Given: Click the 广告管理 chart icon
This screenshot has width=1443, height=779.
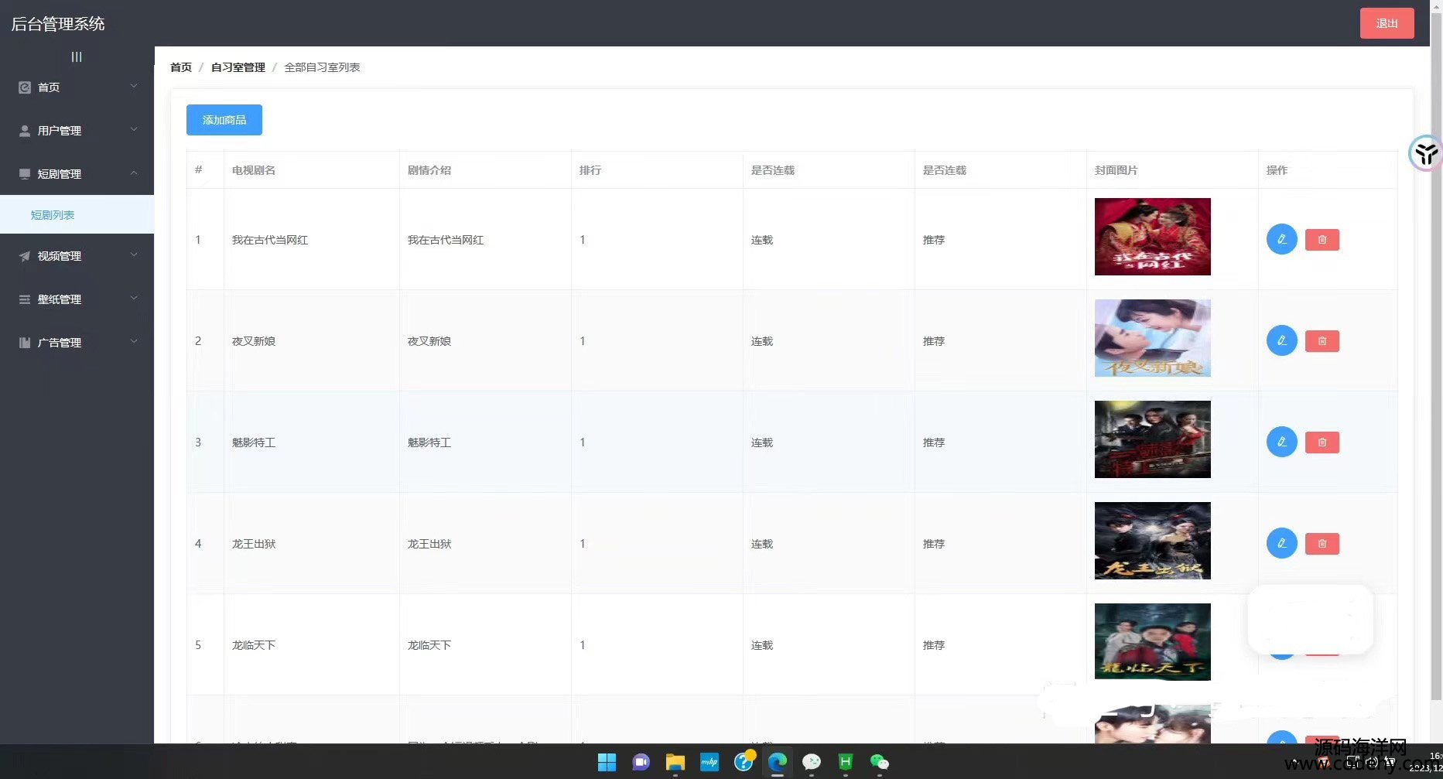Looking at the screenshot, I should [25, 343].
